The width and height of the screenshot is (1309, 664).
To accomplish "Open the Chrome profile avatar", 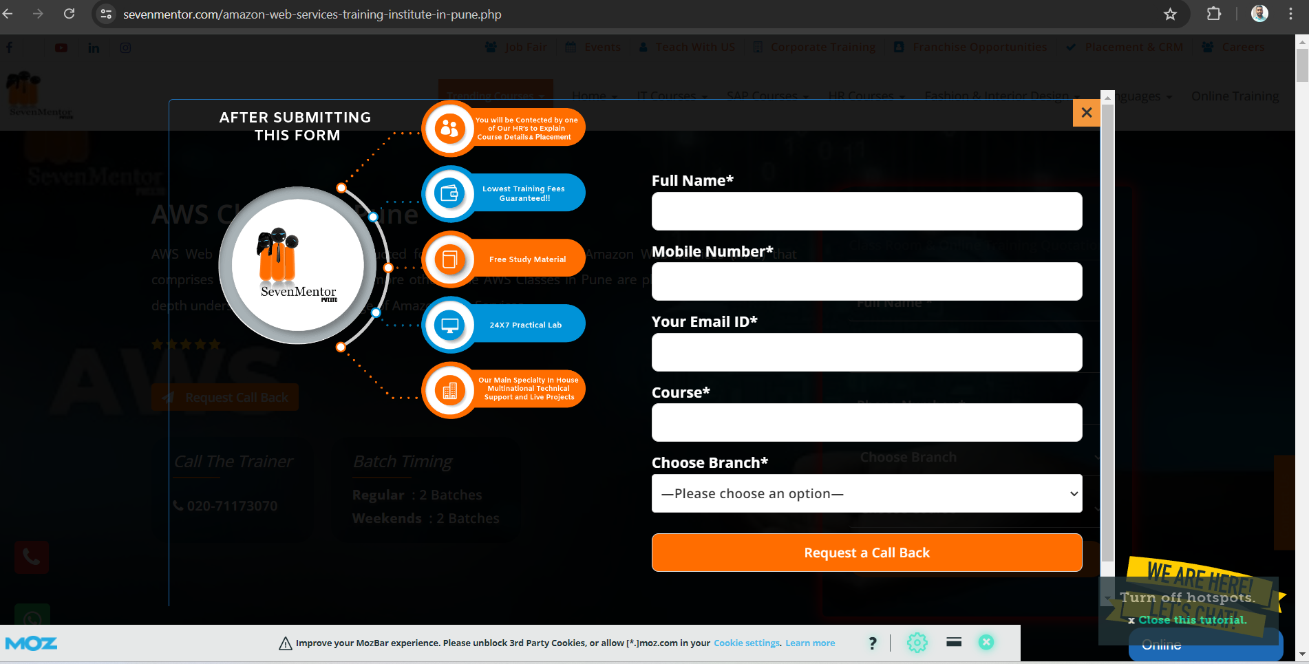I will 1259,14.
